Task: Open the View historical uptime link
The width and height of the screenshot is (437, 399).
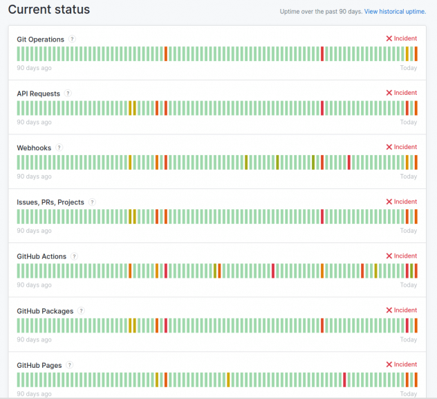Action: [395, 12]
